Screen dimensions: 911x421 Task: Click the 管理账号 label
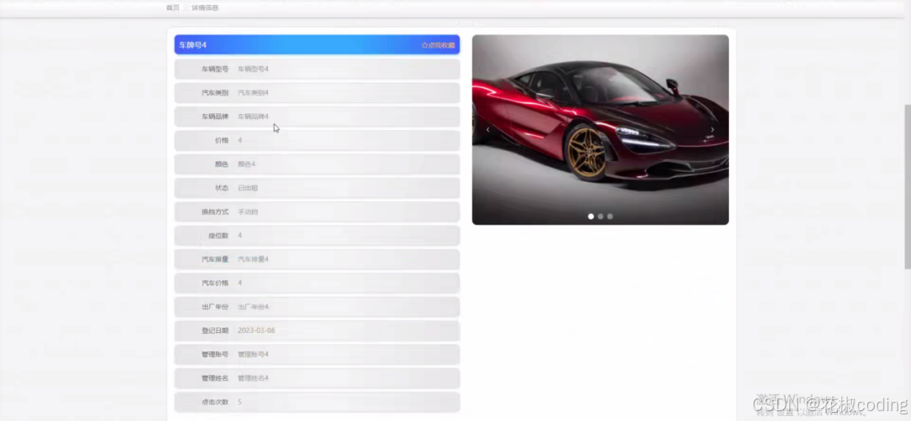click(x=215, y=354)
